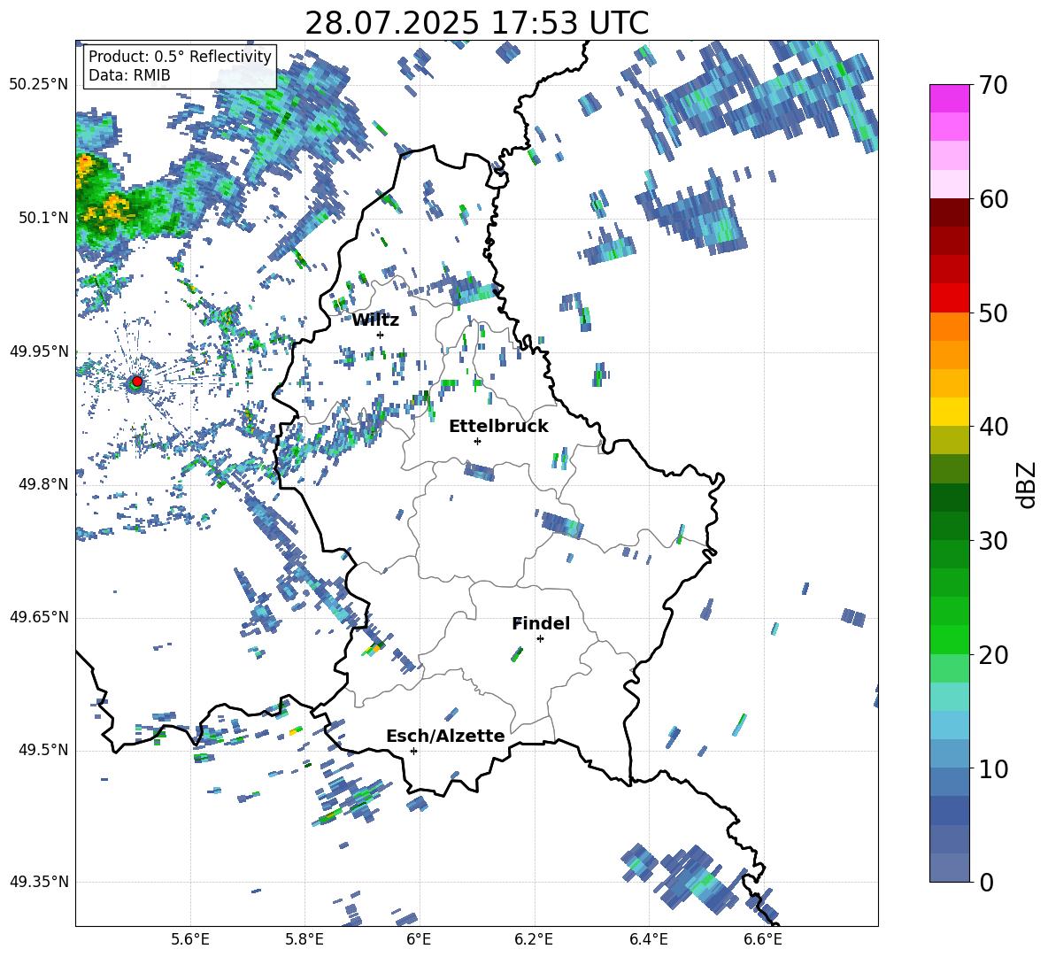Click the 5.6°E longitude tick label
This screenshot has height=957, width=1048.
pos(190,939)
